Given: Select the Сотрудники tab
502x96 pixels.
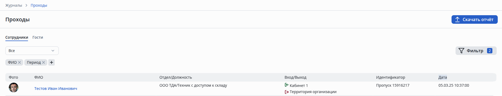Looking at the screenshot, I should (x=17, y=37).
